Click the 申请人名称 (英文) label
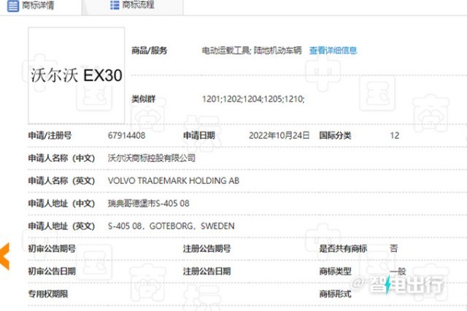 click(x=61, y=180)
